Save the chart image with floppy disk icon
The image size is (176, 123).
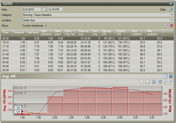coord(154,82)
